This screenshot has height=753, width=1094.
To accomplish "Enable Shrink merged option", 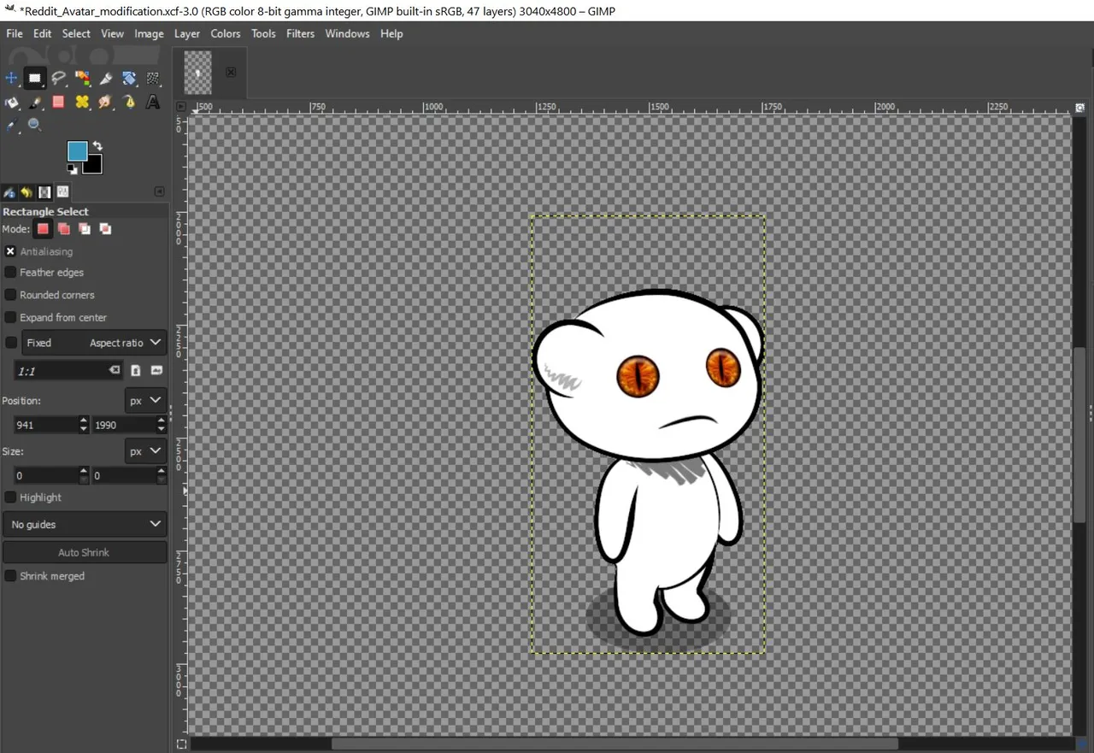I will tap(10, 575).
